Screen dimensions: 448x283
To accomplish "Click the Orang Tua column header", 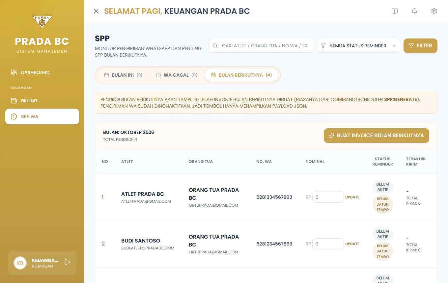I will (x=201, y=162).
